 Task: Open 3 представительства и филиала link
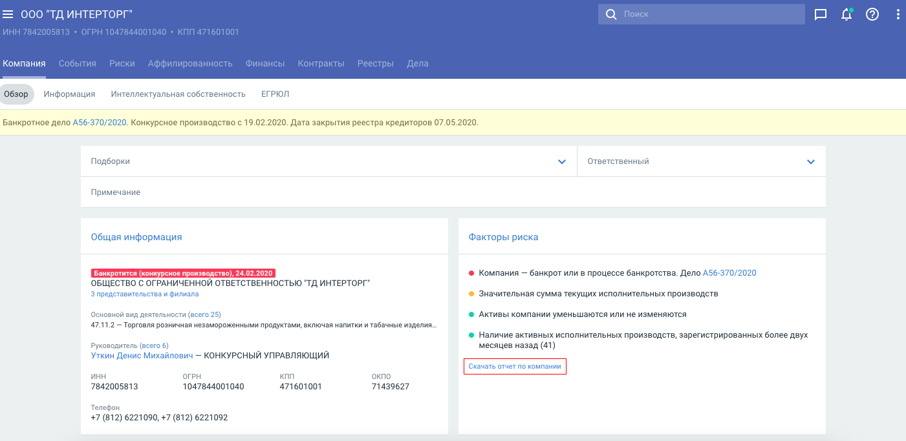(x=145, y=294)
